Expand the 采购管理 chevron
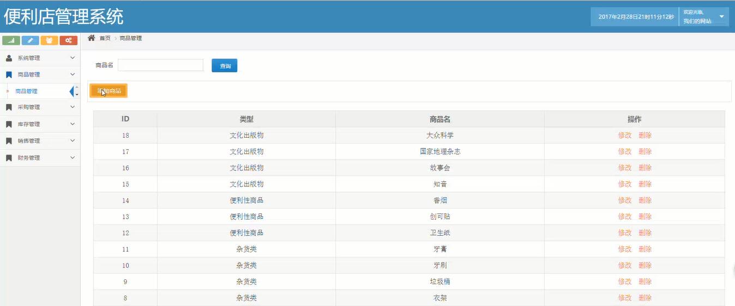735x306 pixels. pos(73,107)
